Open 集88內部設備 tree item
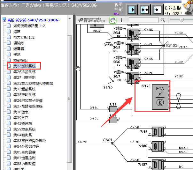Image resolution: width=193 pixels, height=170 pixels. click(x=24, y=164)
